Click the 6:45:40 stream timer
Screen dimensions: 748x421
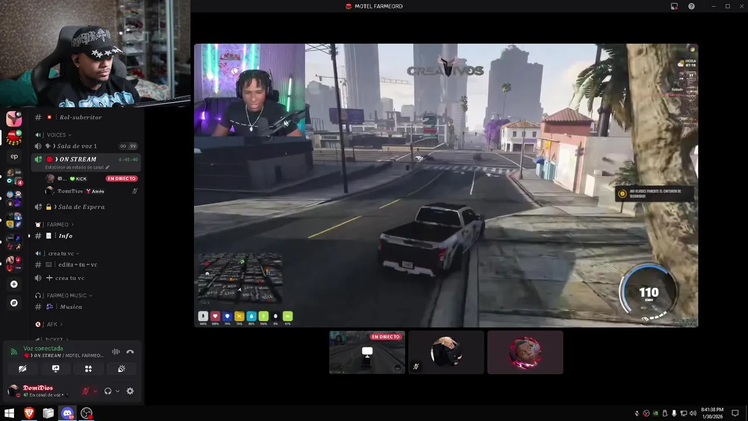128,159
